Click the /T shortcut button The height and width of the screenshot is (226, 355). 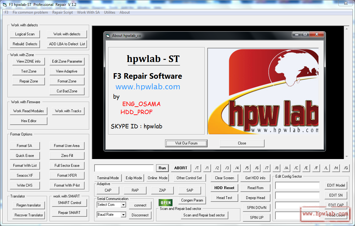[x=197, y=168]
